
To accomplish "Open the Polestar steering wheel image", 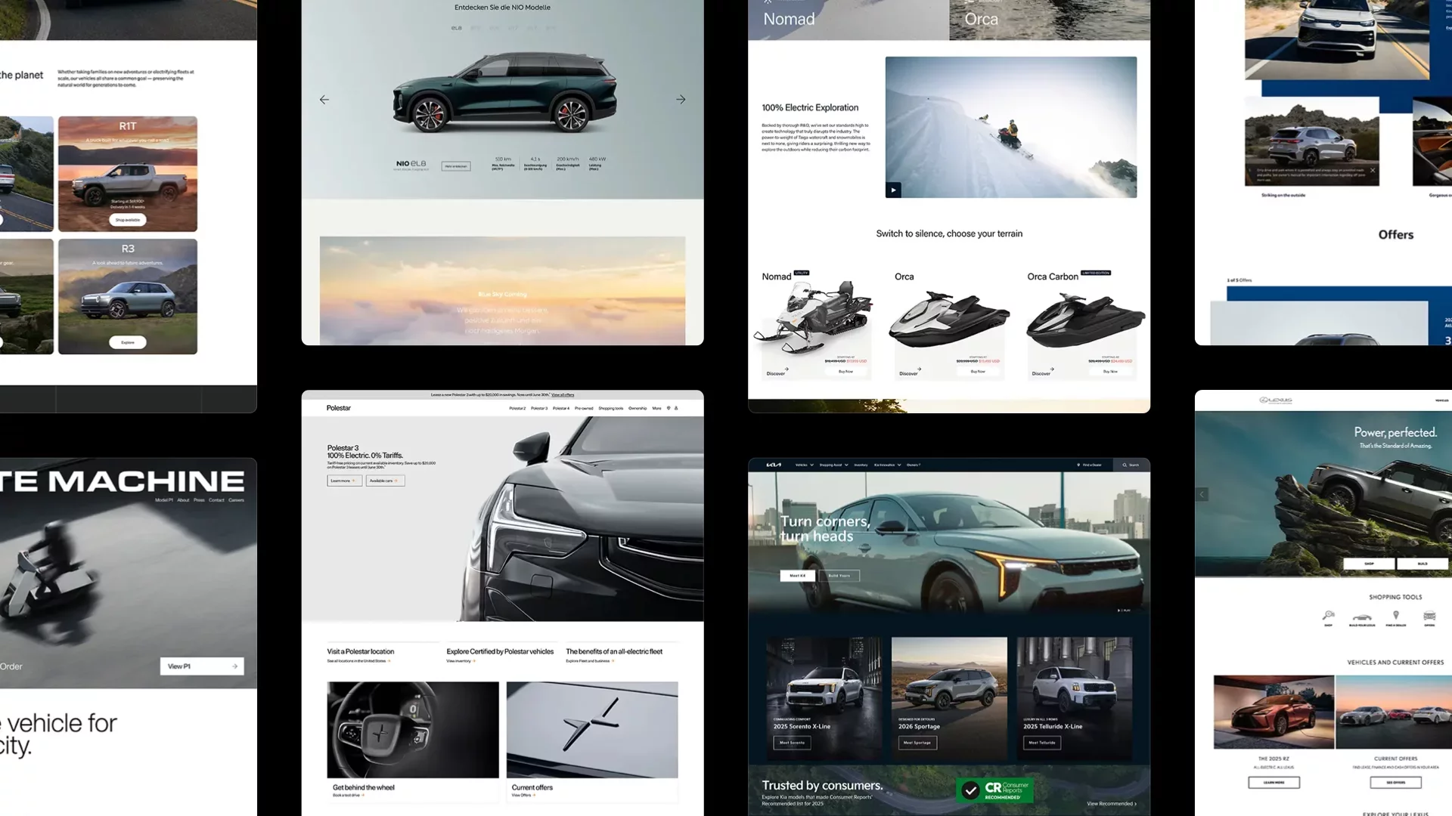I will (413, 730).
